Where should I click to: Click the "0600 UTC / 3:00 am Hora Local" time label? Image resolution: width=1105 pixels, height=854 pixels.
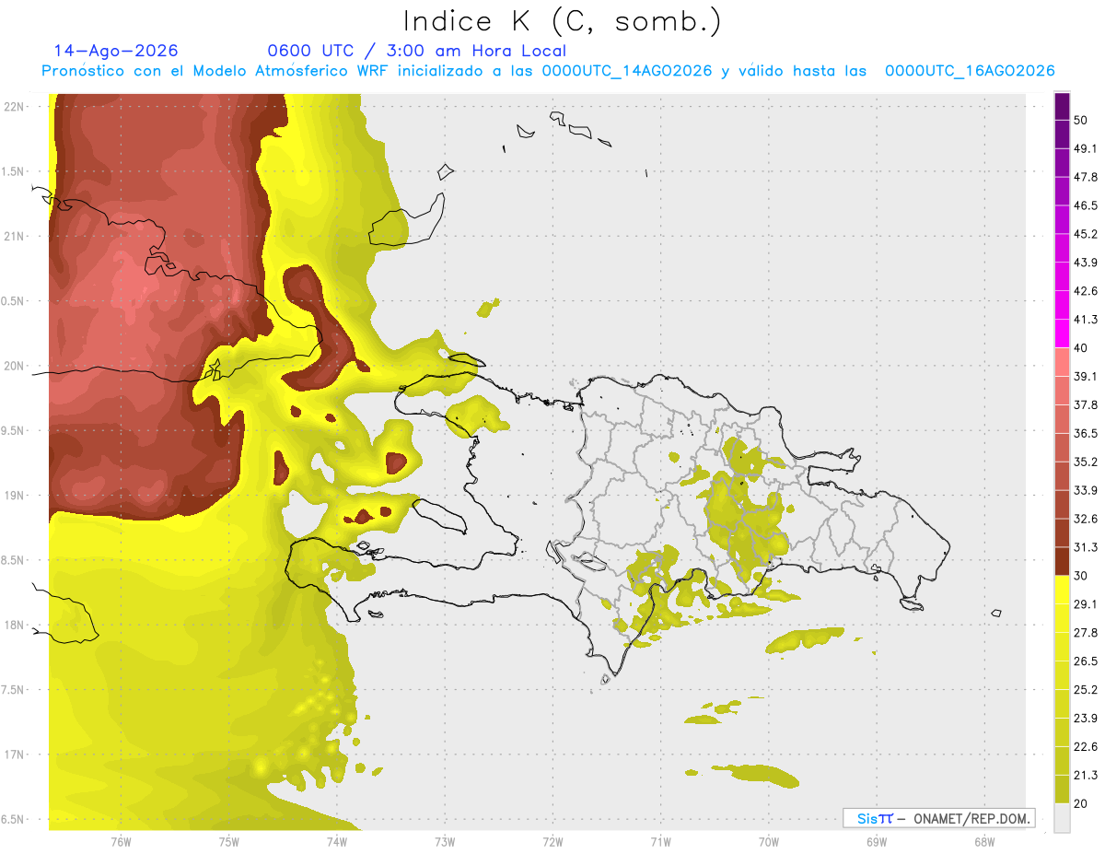pyautogui.click(x=416, y=51)
